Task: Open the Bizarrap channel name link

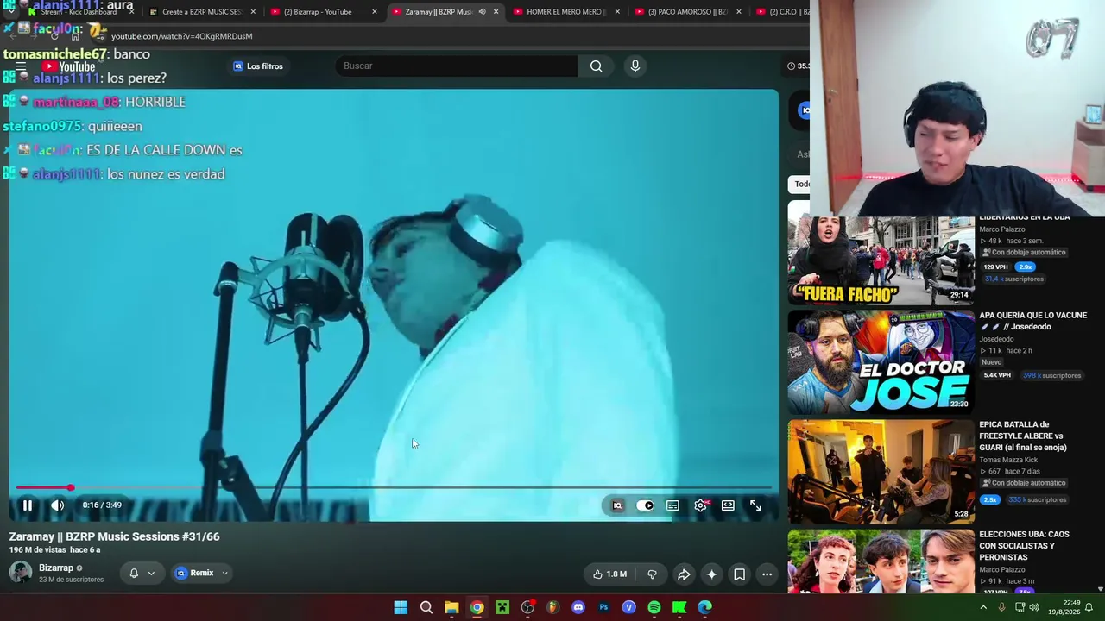Action: point(56,568)
